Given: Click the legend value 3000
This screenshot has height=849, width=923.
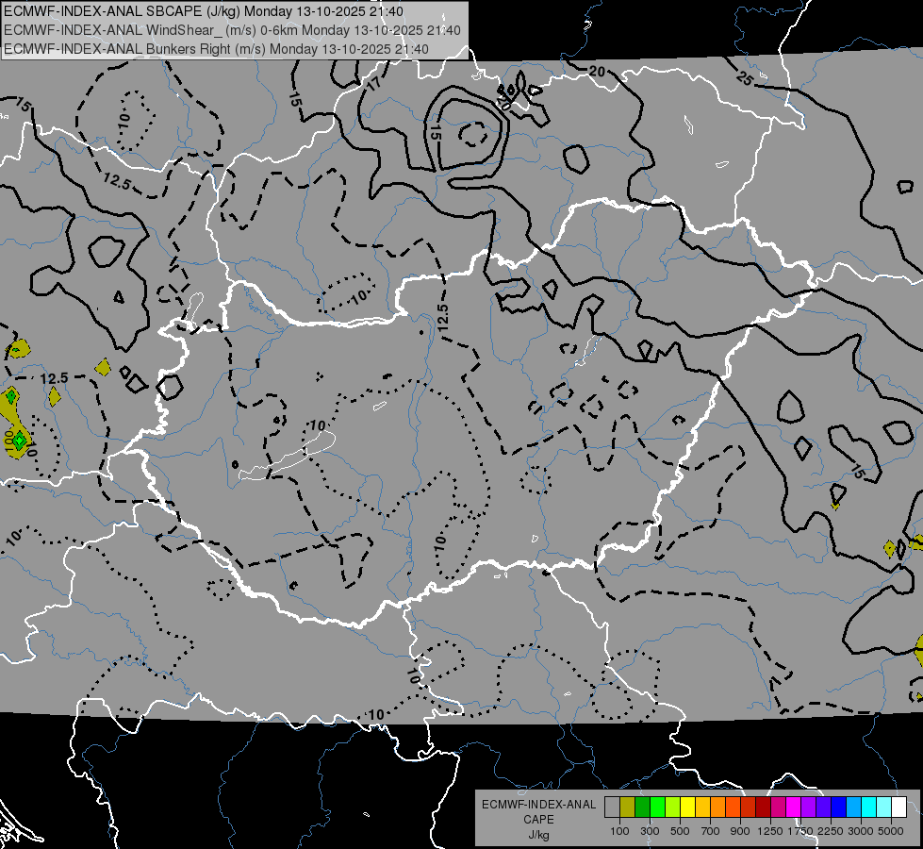Looking at the screenshot, I should (861, 831).
